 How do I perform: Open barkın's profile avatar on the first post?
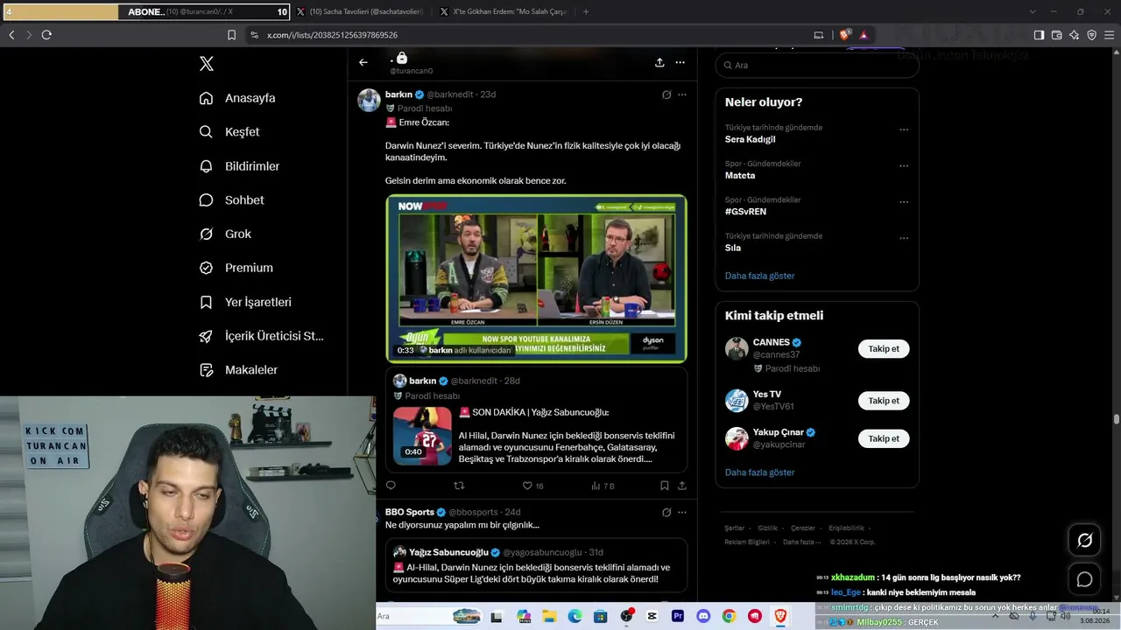(x=369, y=100)
